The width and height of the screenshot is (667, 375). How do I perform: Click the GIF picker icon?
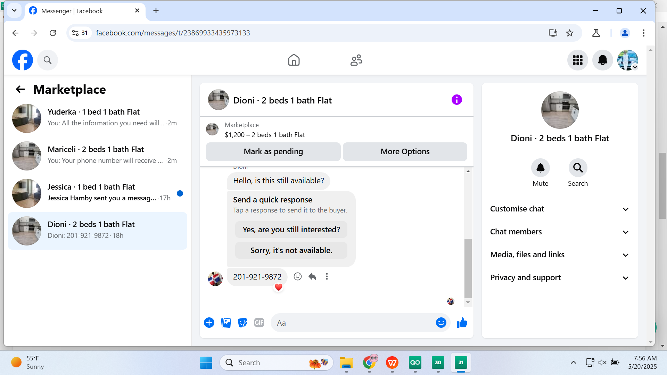point(259,323)
